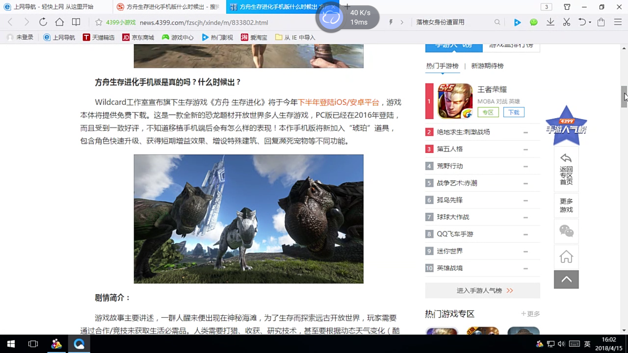Click the 王者荣耀 game icon thumbnail

455,101
